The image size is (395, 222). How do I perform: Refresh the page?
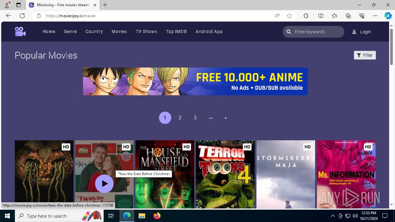pos(22,16)
